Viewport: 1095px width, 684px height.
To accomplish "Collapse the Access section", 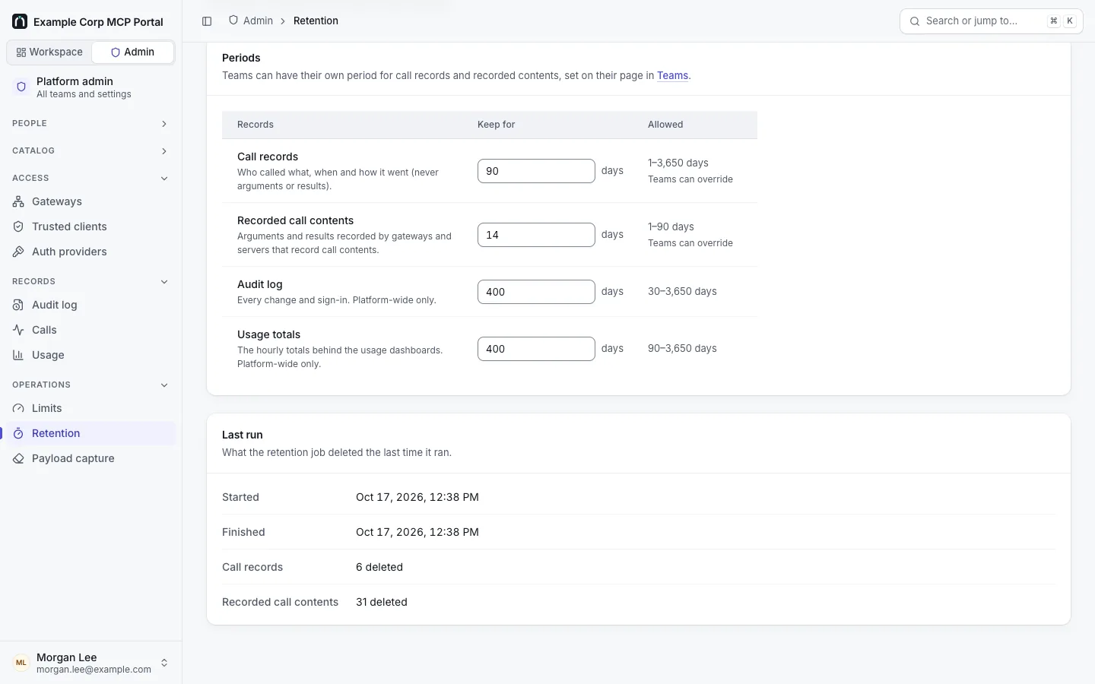I will tap(90, 178).
